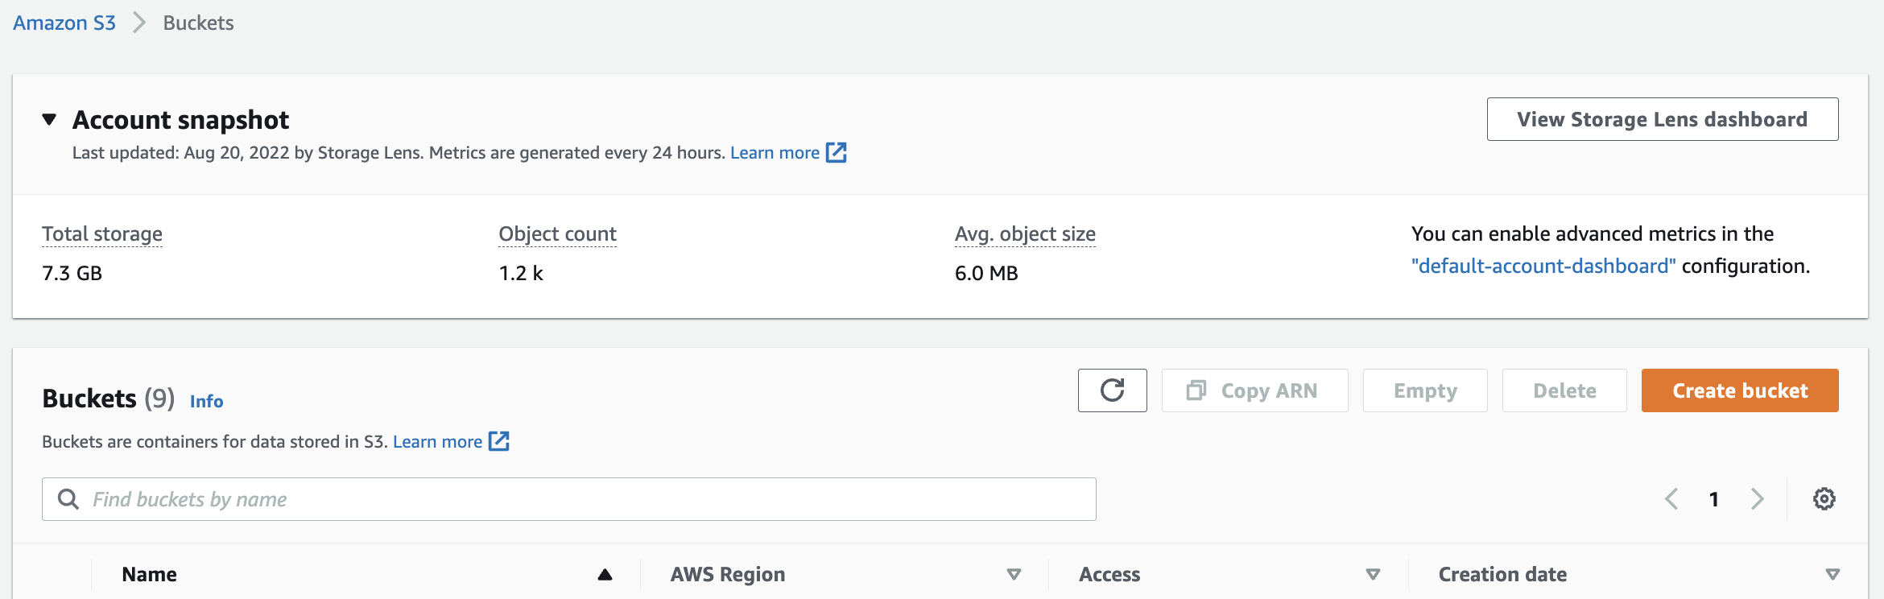Open the default-account-dashboard link

coord(1543,266)
